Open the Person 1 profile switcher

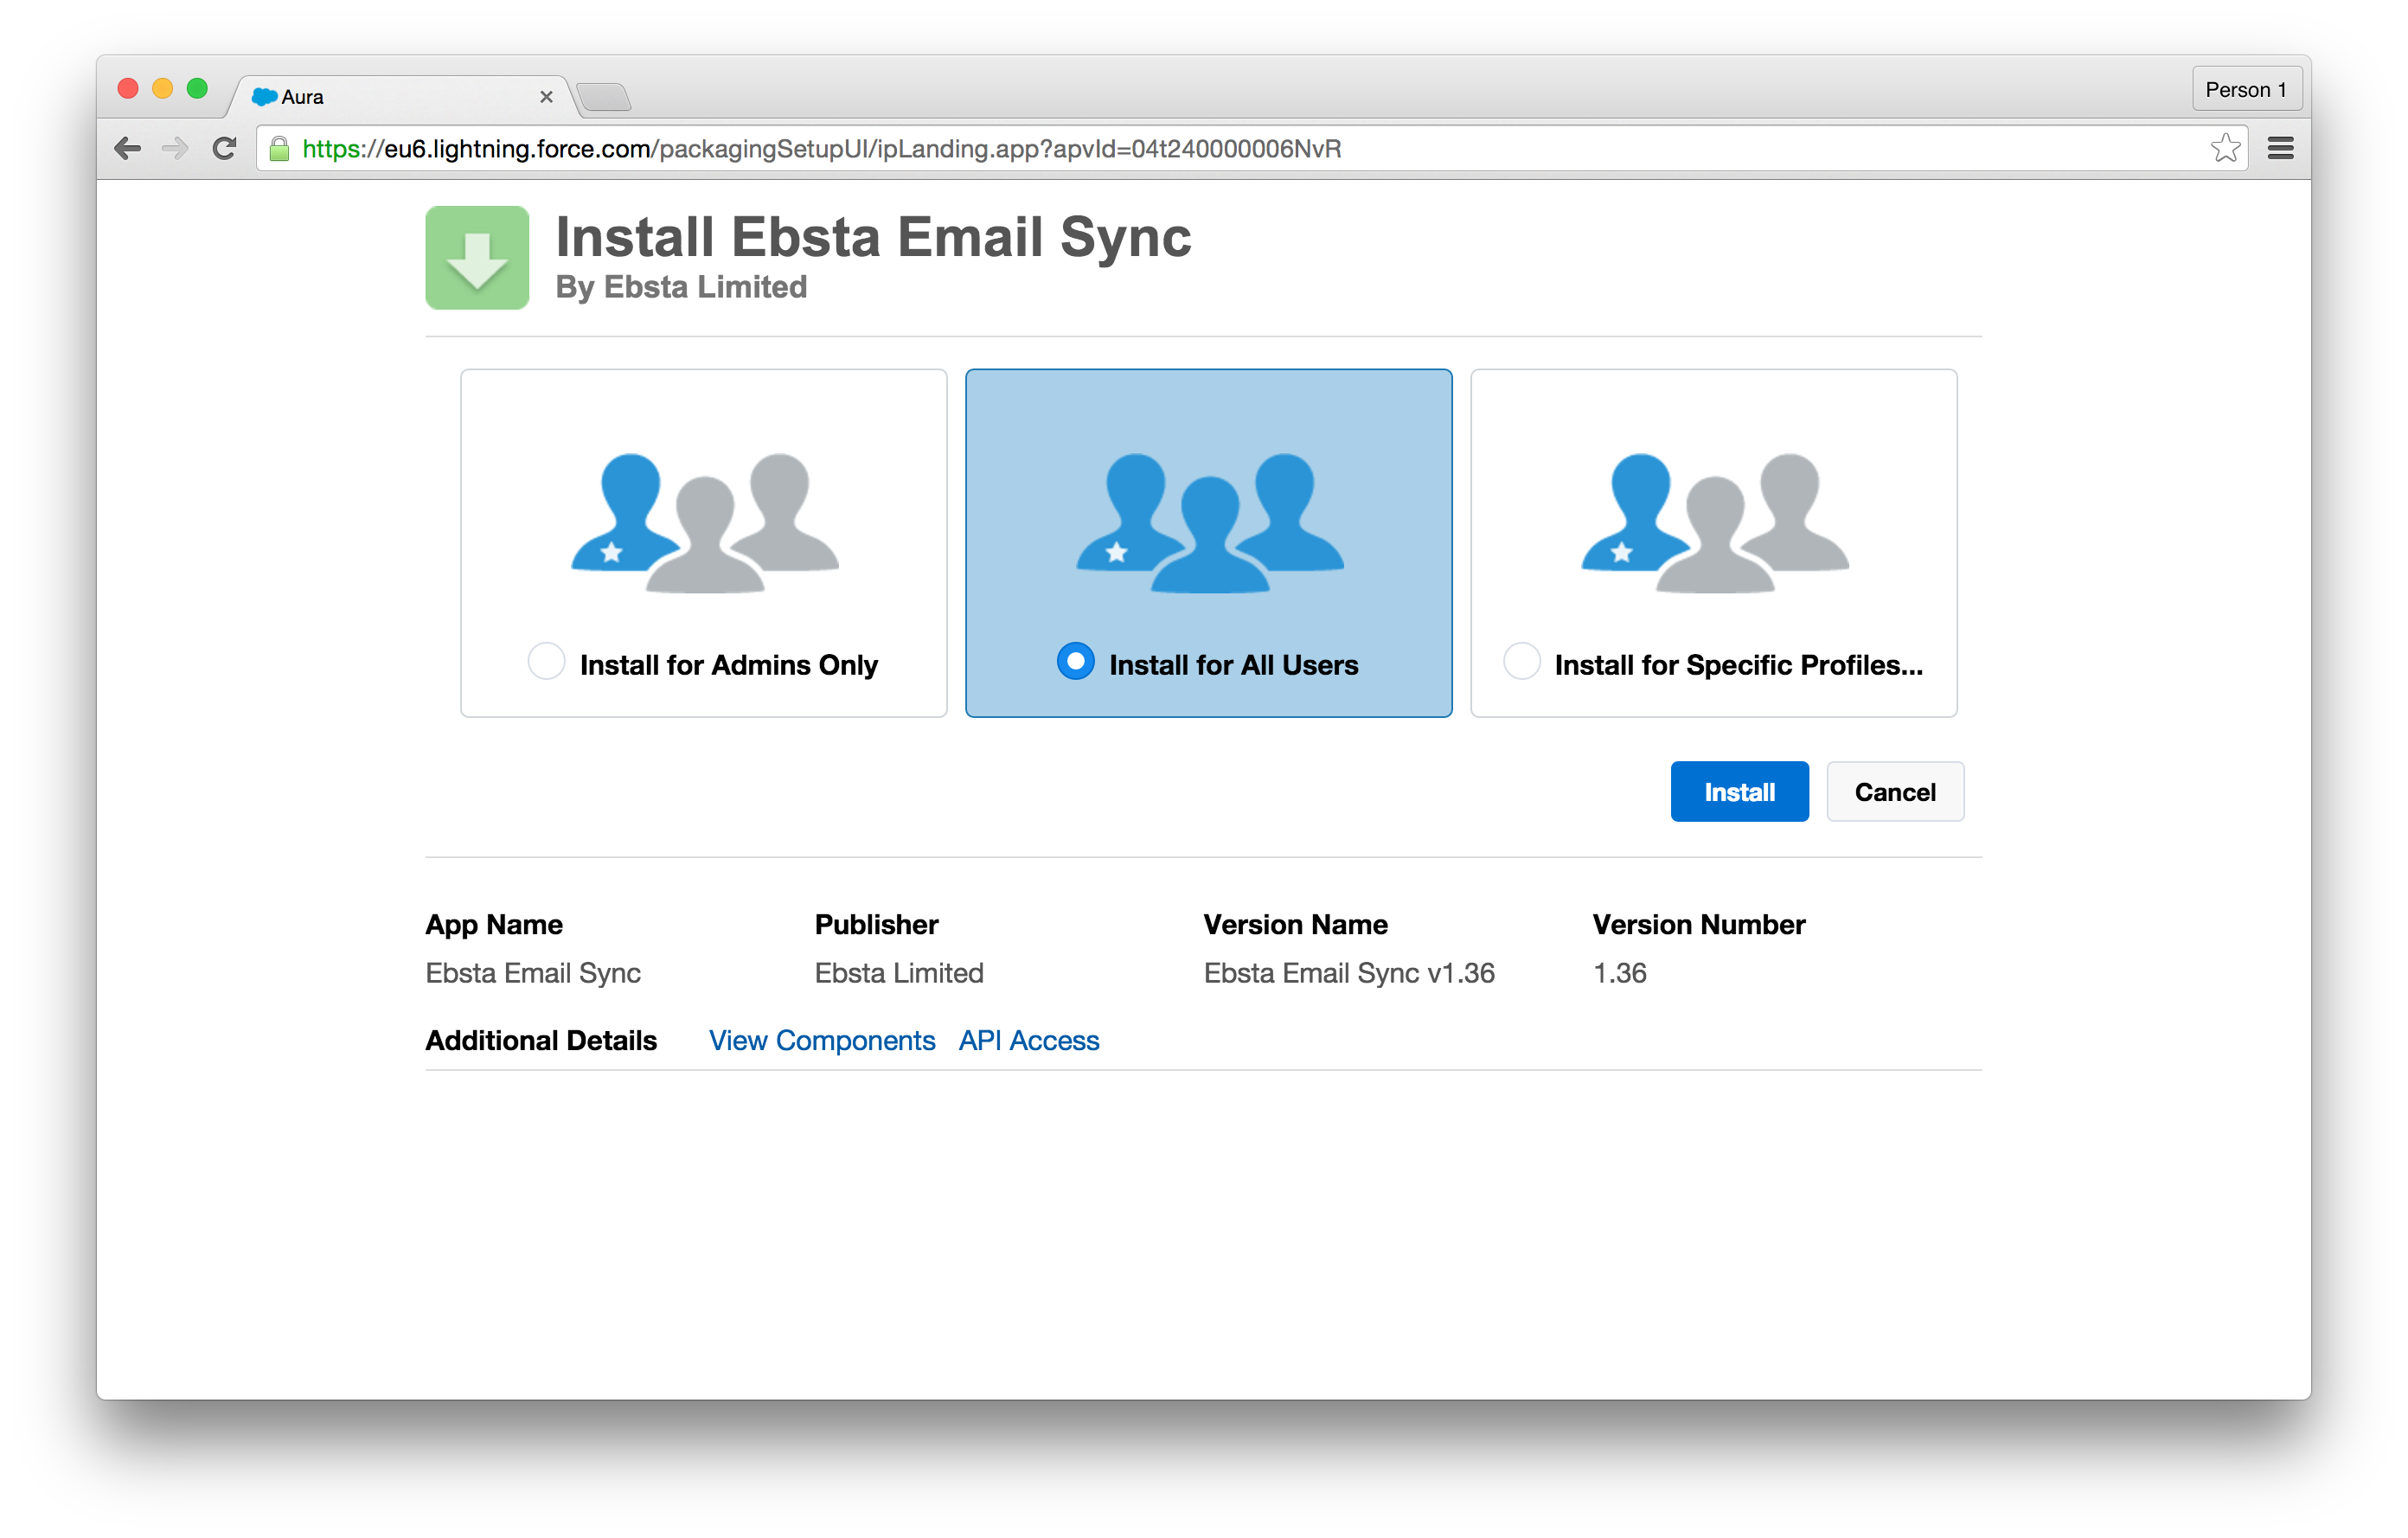click(x=2246, y=90)
